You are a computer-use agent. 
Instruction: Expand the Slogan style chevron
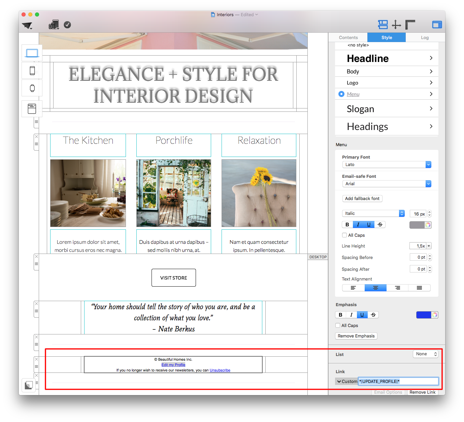tap(431, 108)
